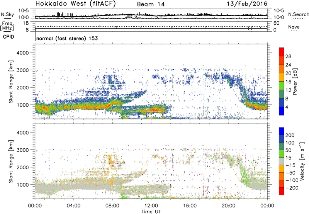This screenshot has width=309, height=214.
Task: Click '4000' on the velocity panel axis
Action: coord(22,132)
